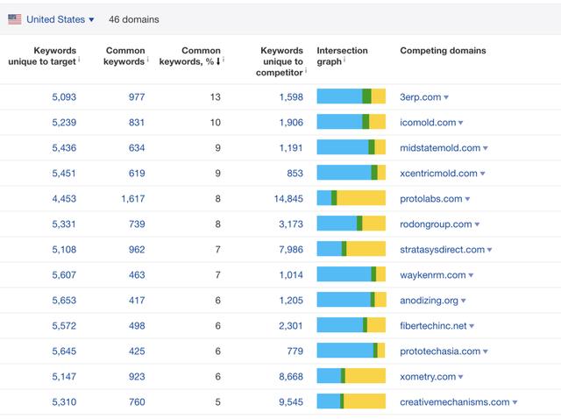Open the midstatemold.com domain link
Screen dimensions: 561x419
[x=440, y=148]
